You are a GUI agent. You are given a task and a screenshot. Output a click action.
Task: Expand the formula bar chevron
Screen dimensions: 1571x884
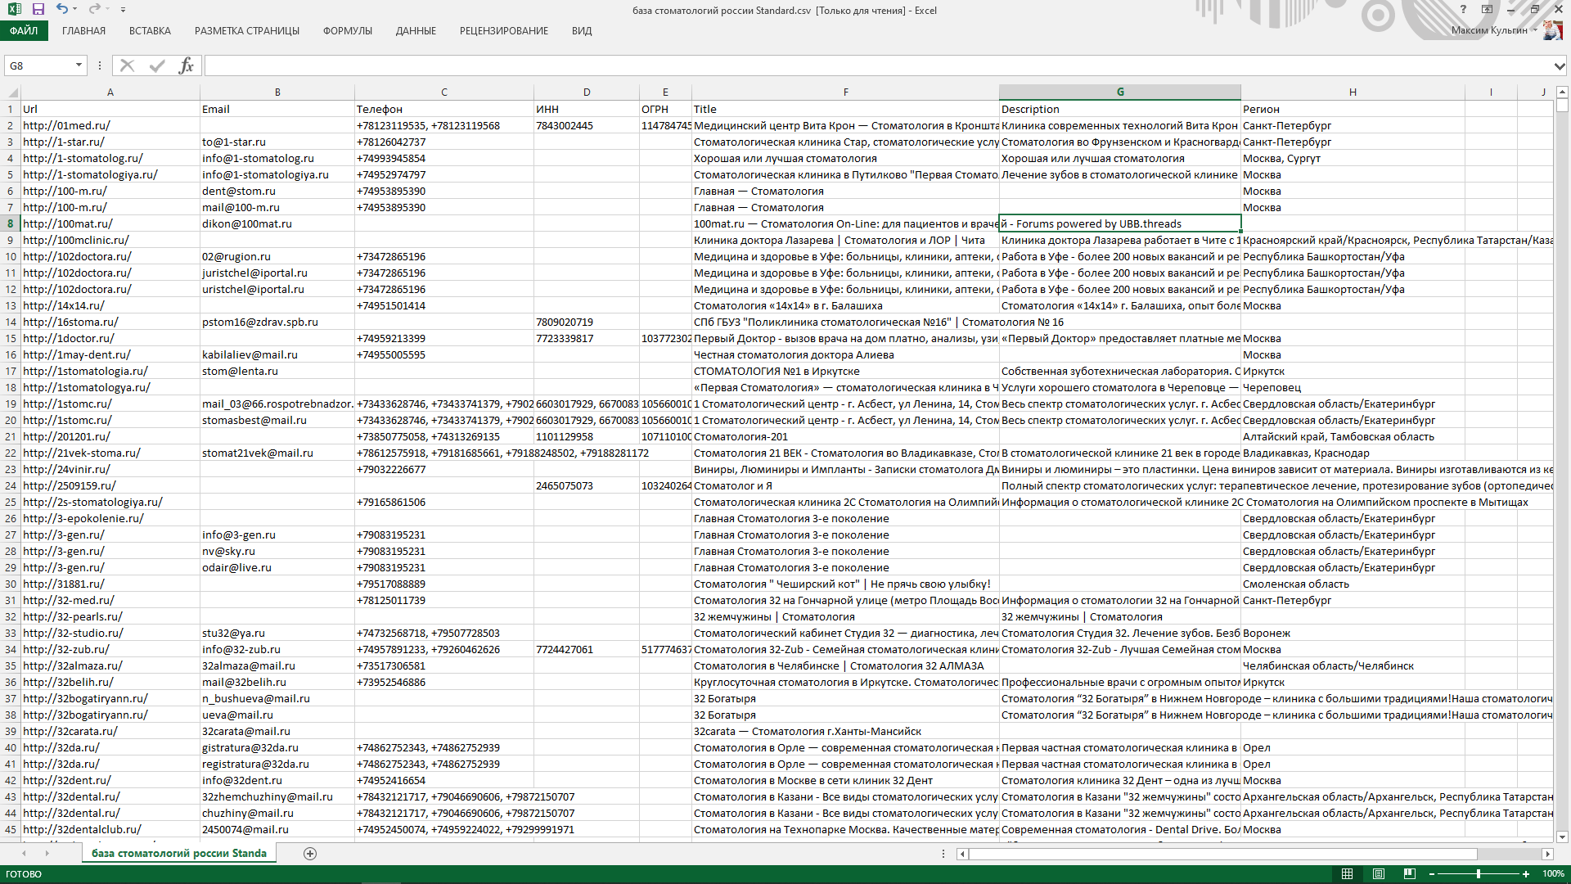[1560, 65]
